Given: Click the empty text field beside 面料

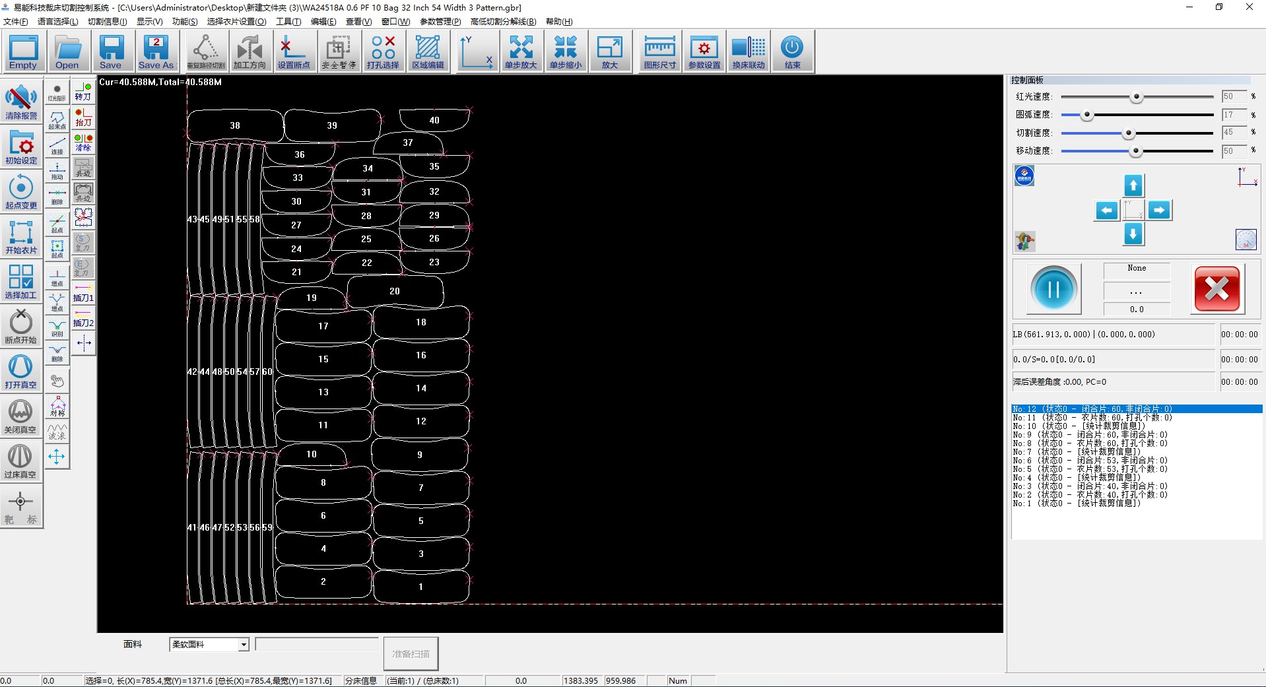Looking at the screenshot, I should 317,644.
